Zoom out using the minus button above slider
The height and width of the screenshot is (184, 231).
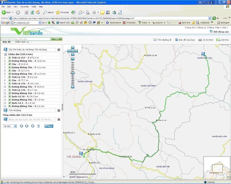click(73, 59)
